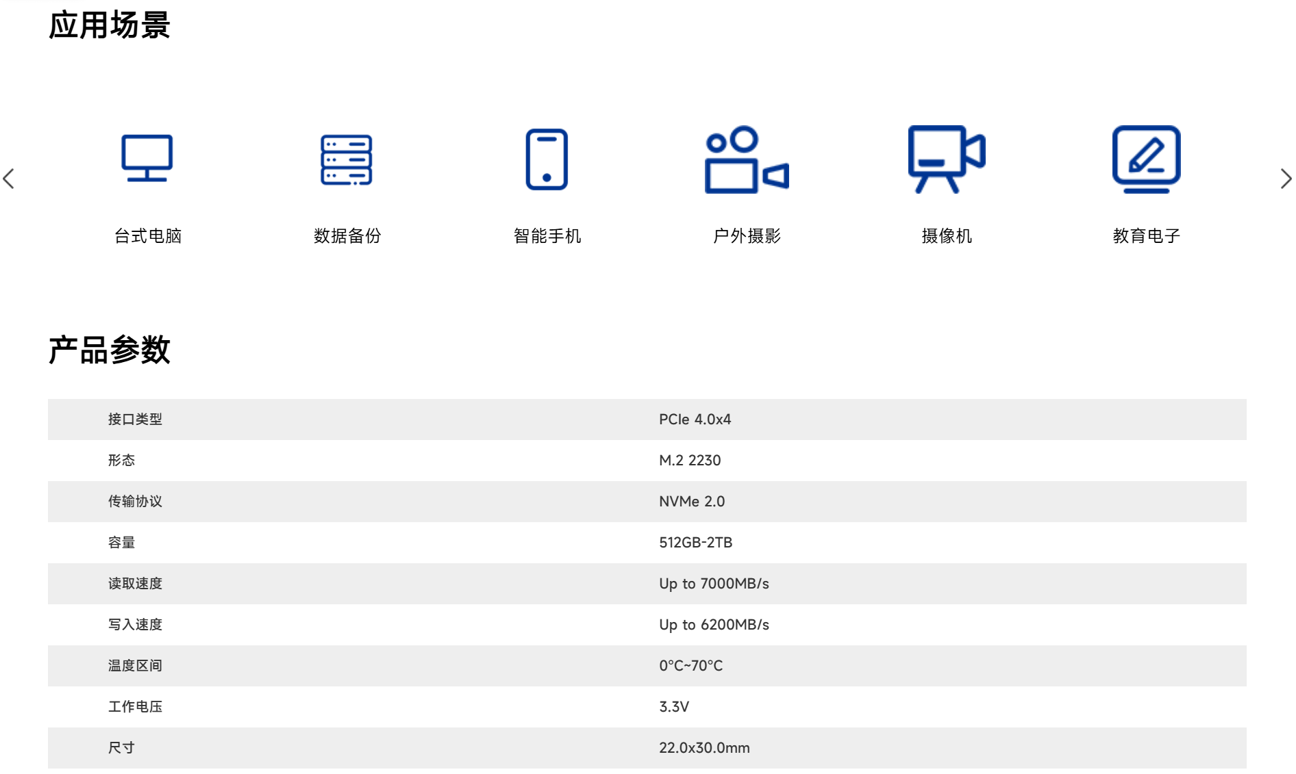Viewport: 1296px width, 774px height.
Task: Click the camcorder icon on tripod
Action: pyautogui.click(x=946, y=159)
